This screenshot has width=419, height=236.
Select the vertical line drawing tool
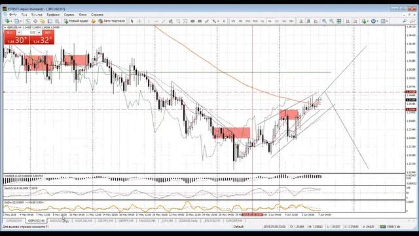point(149,21)
